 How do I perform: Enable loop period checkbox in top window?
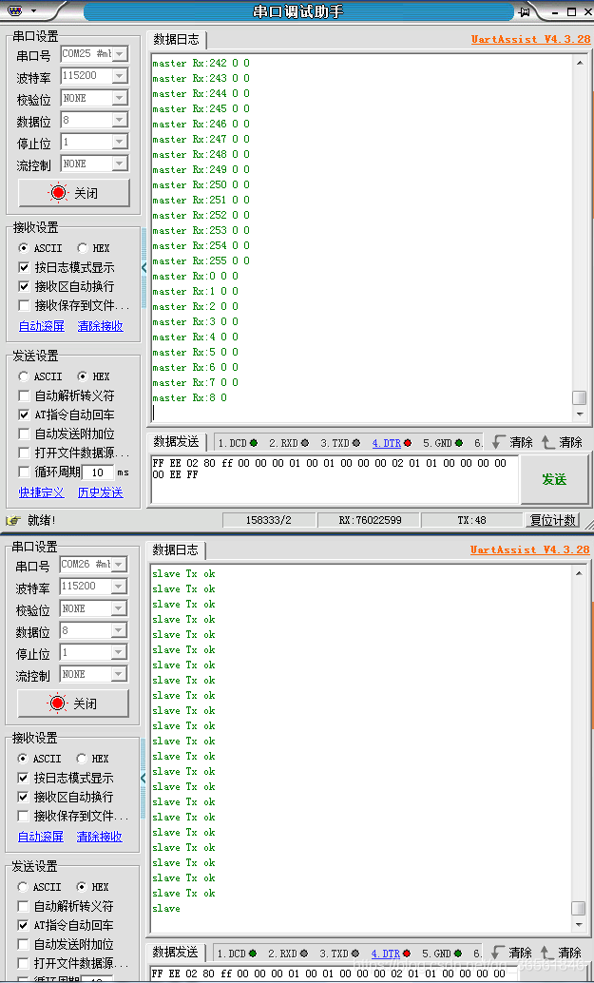coord(24,472)
